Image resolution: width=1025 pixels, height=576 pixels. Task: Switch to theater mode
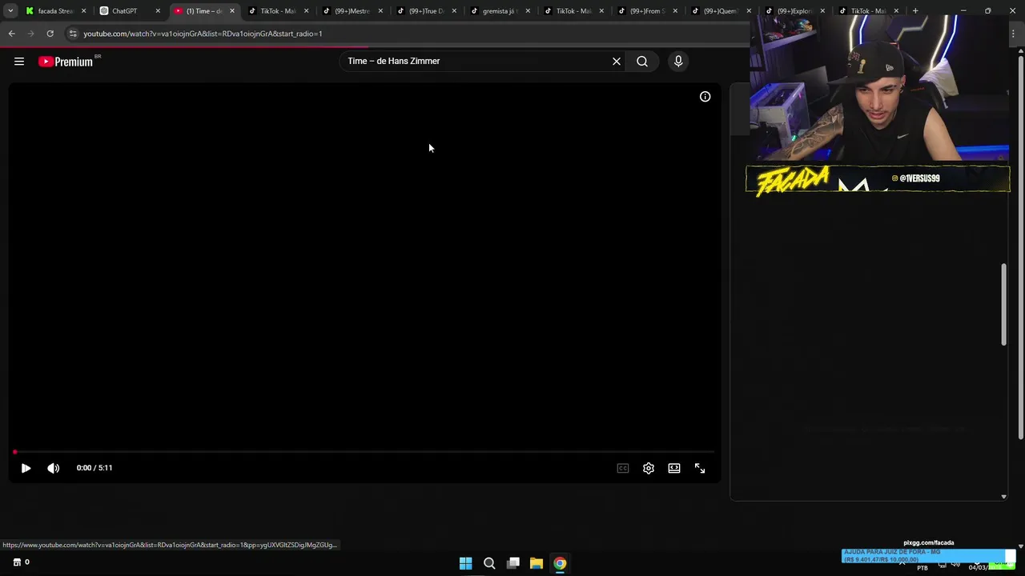pyautogui.click(x=674, y=468)
